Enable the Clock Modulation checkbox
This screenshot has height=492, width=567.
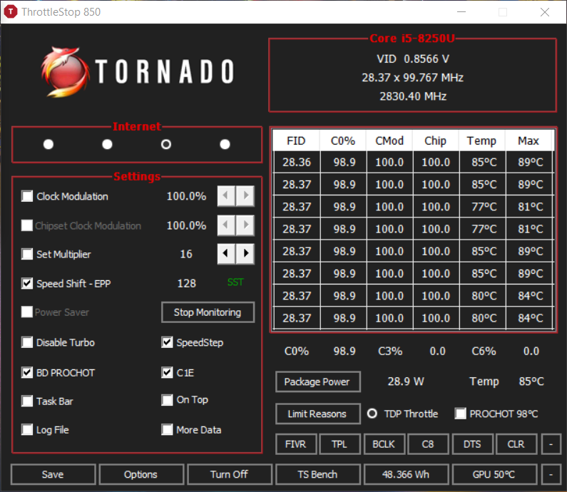pos(27,196)
